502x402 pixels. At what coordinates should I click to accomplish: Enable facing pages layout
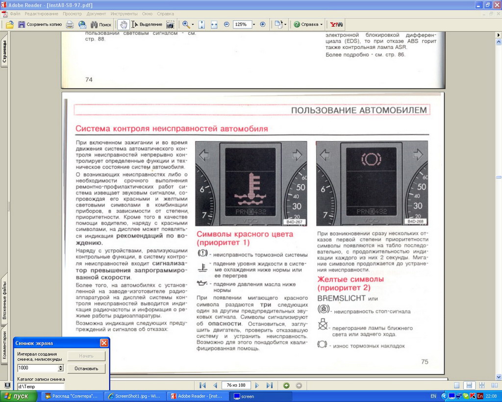click(493, 385)
